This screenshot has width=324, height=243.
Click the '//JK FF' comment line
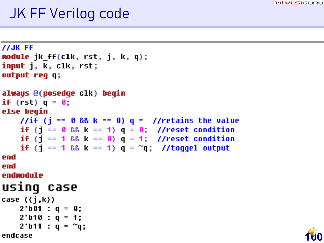pos(18,48)
